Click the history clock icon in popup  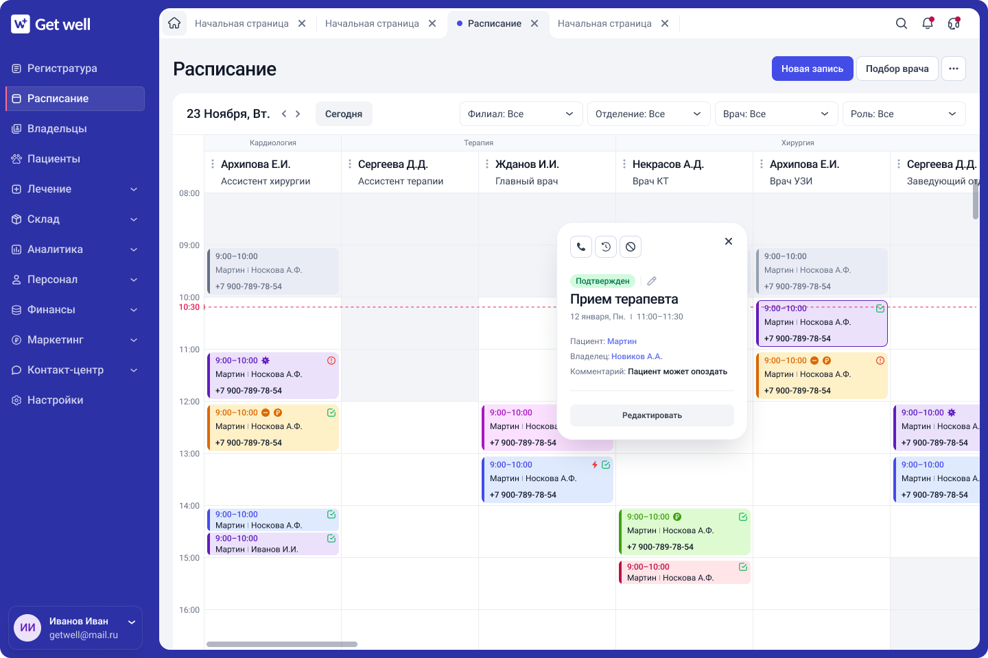point(606,247)
